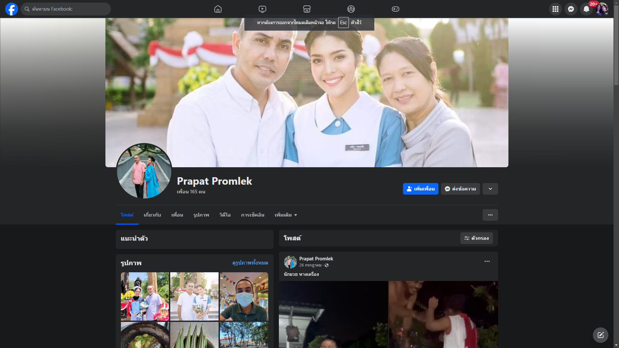The height and width of the screenshot is (348, 619).
Task: Open the account menu on avatar
Action: pos(602,9)
